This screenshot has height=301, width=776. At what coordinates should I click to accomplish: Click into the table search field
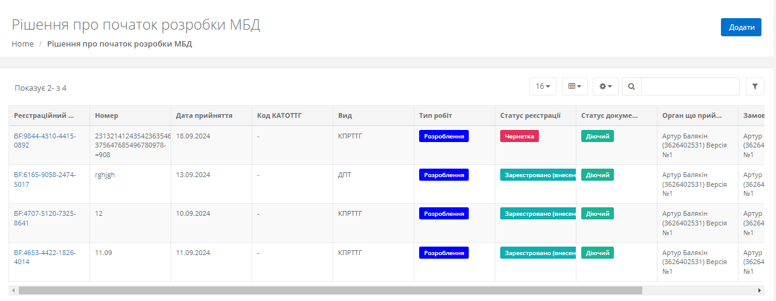690,86
